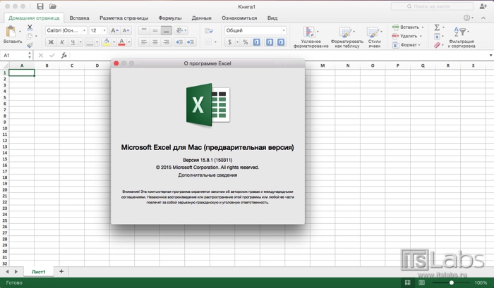The height and width of the screenshot is (288, 494).
Task: Apply the yellow fill color bucket
Action: tap(107, 42)
